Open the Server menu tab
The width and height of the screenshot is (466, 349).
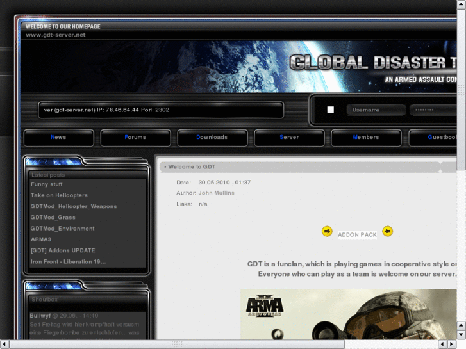click(x=289, y=138)
